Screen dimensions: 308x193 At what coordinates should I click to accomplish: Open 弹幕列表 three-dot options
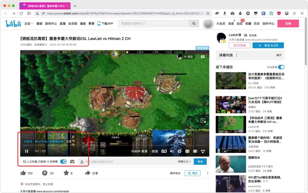point(236,55)
